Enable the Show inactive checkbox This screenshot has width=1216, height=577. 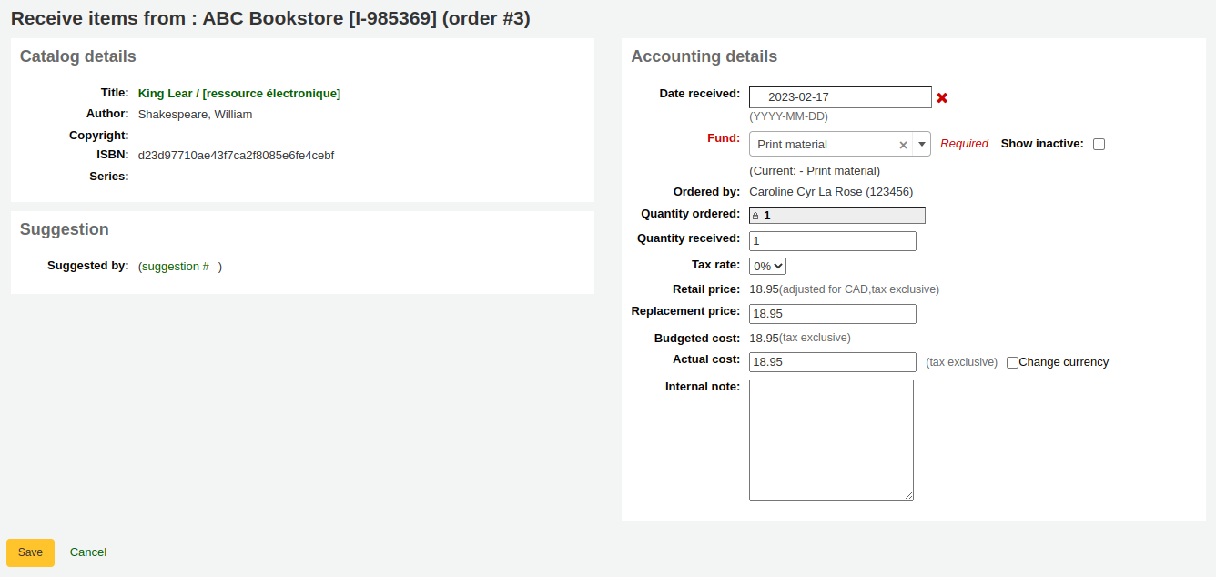point(1099,144)
